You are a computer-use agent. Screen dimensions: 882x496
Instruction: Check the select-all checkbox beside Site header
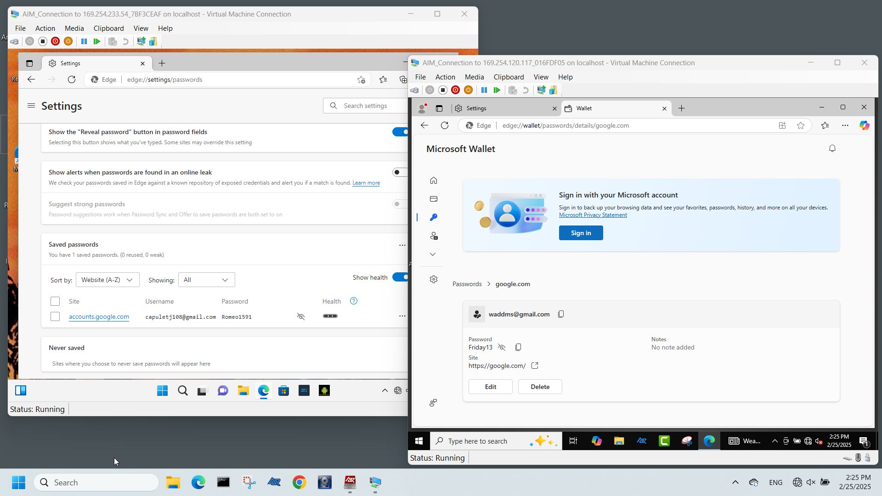(x=55, y=301)
